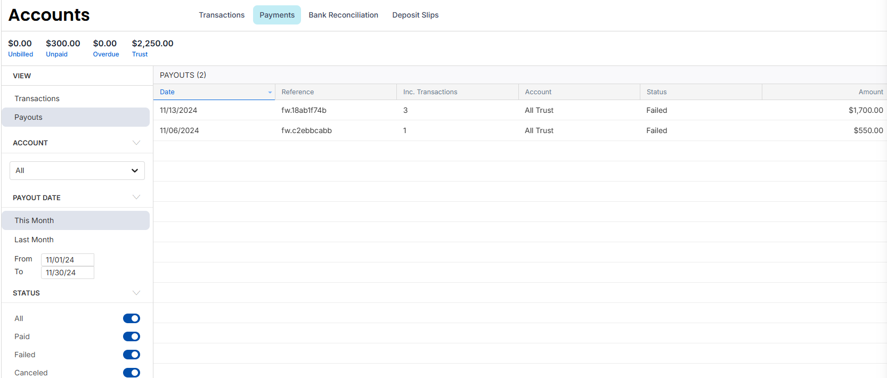887x378 pixels.
Task: Open the Account 'All' dropdown
Action: pyautogui.click(x=77, y=170)
